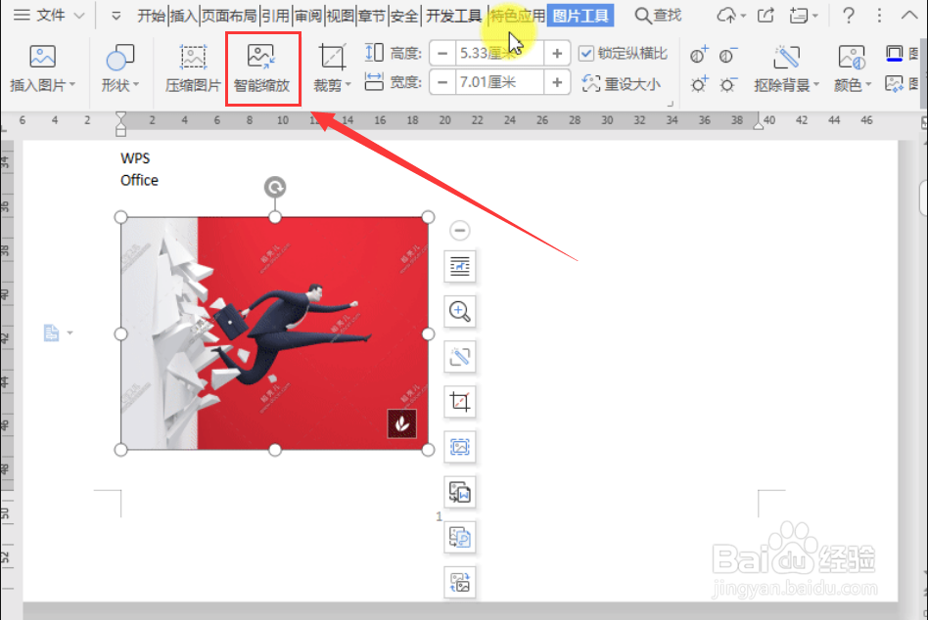
Task: Click the Color (颜色) picture icon
Action: pyautogui.click(x=853, y=58)
